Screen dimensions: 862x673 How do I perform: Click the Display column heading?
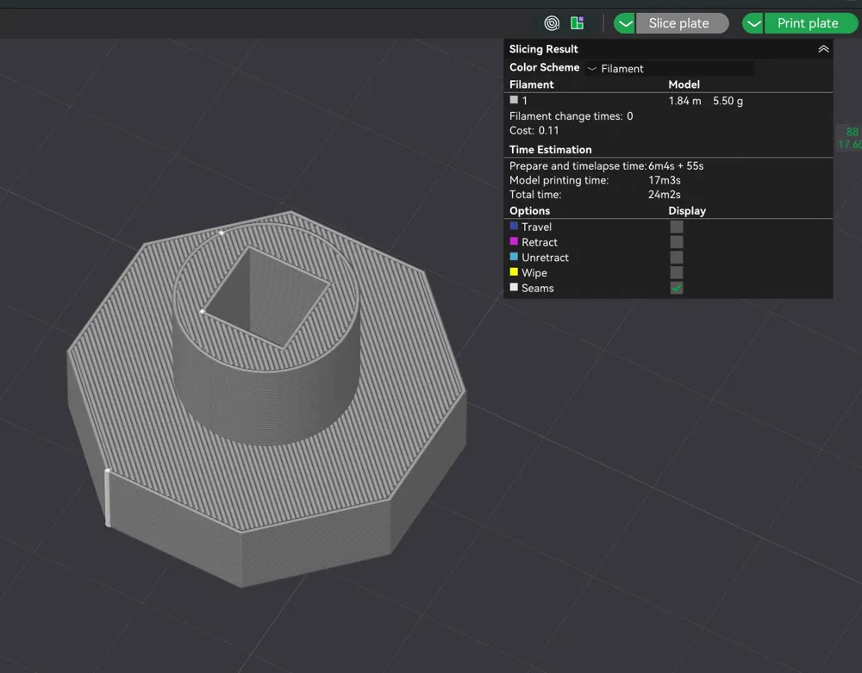tap(687, 211)
